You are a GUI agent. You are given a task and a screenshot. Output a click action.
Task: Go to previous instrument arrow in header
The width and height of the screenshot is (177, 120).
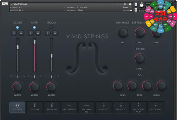117,4
